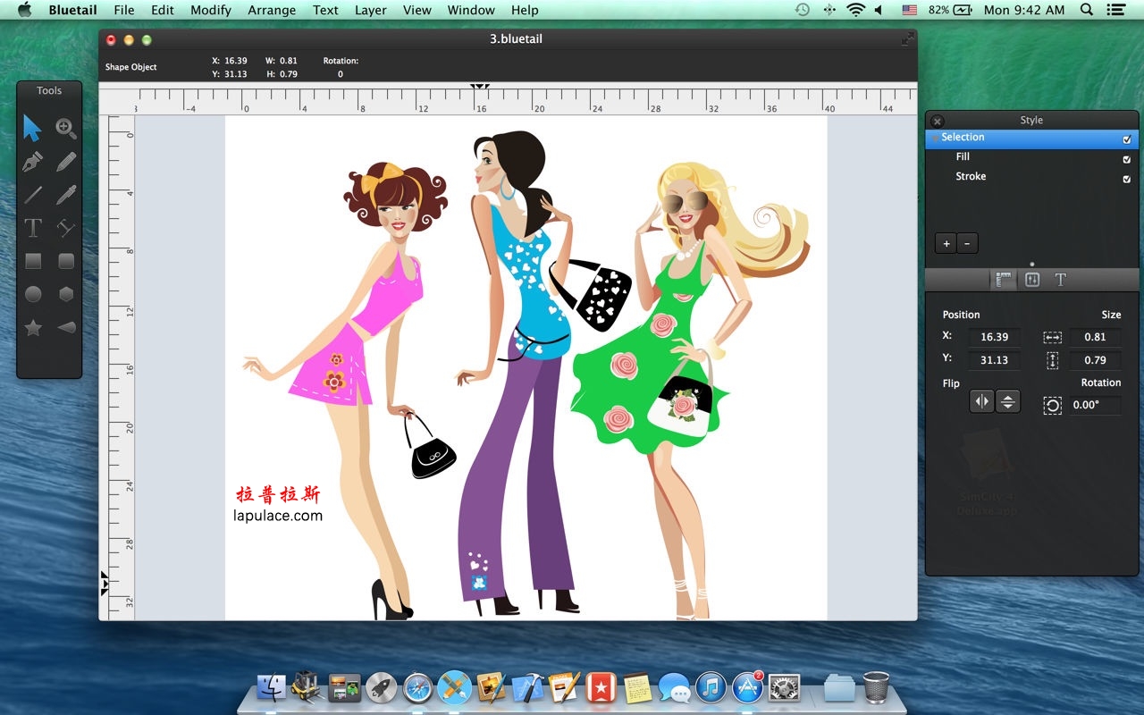The height and width of the screenshot is (715, 1144).
Task: Click the width size icon
Action: click(1052, 338)
